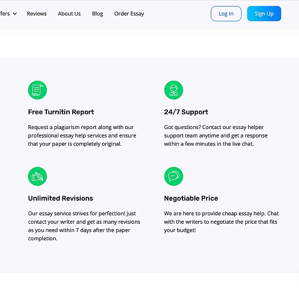
Task: Click the revisions within 7 days paragraph
Action: coord(84,226)
